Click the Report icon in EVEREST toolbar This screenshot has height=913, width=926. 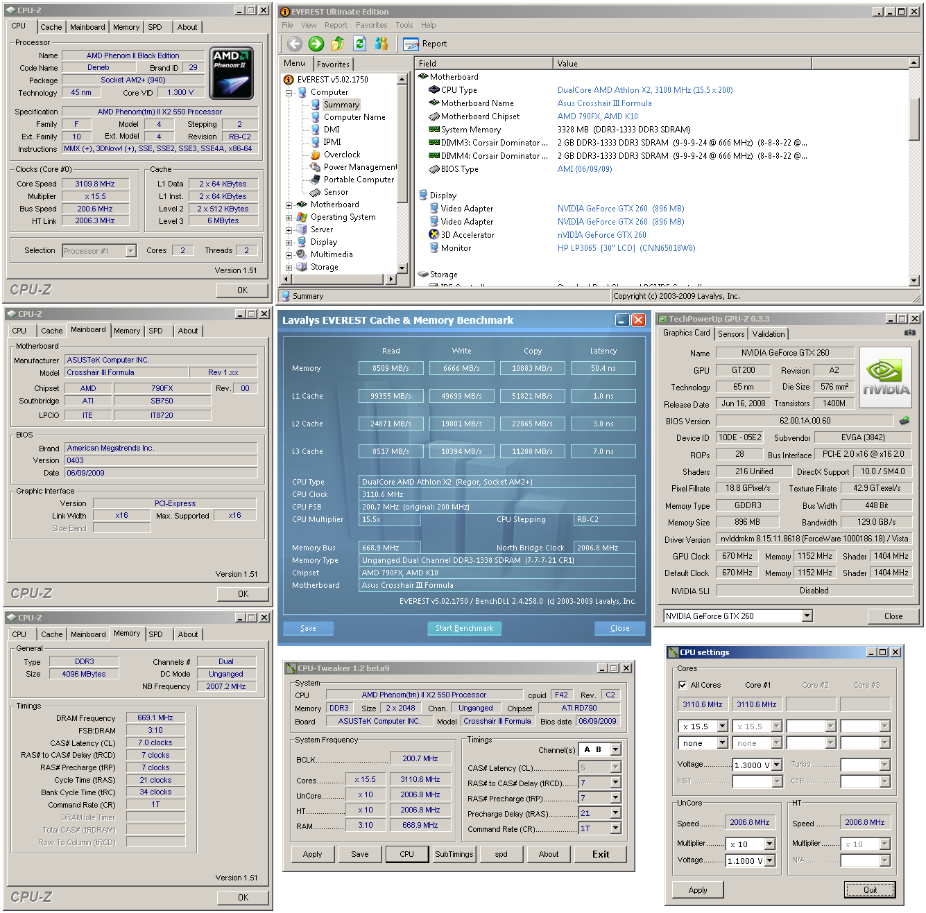(x=411, y=44)
